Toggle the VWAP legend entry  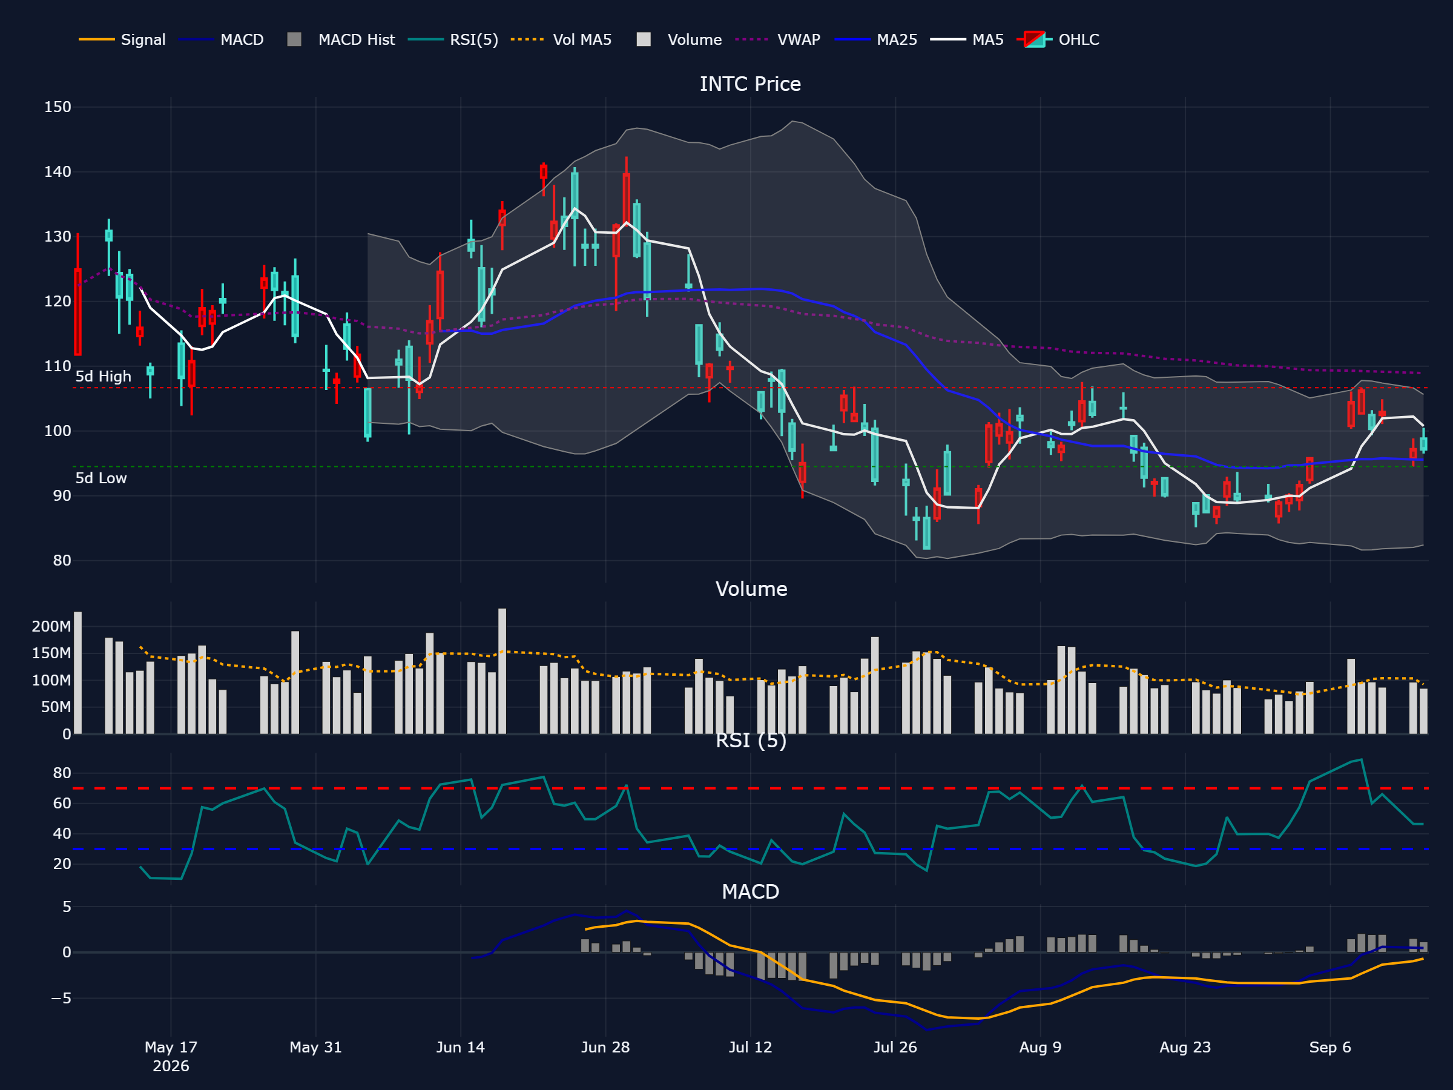(779, 39)
